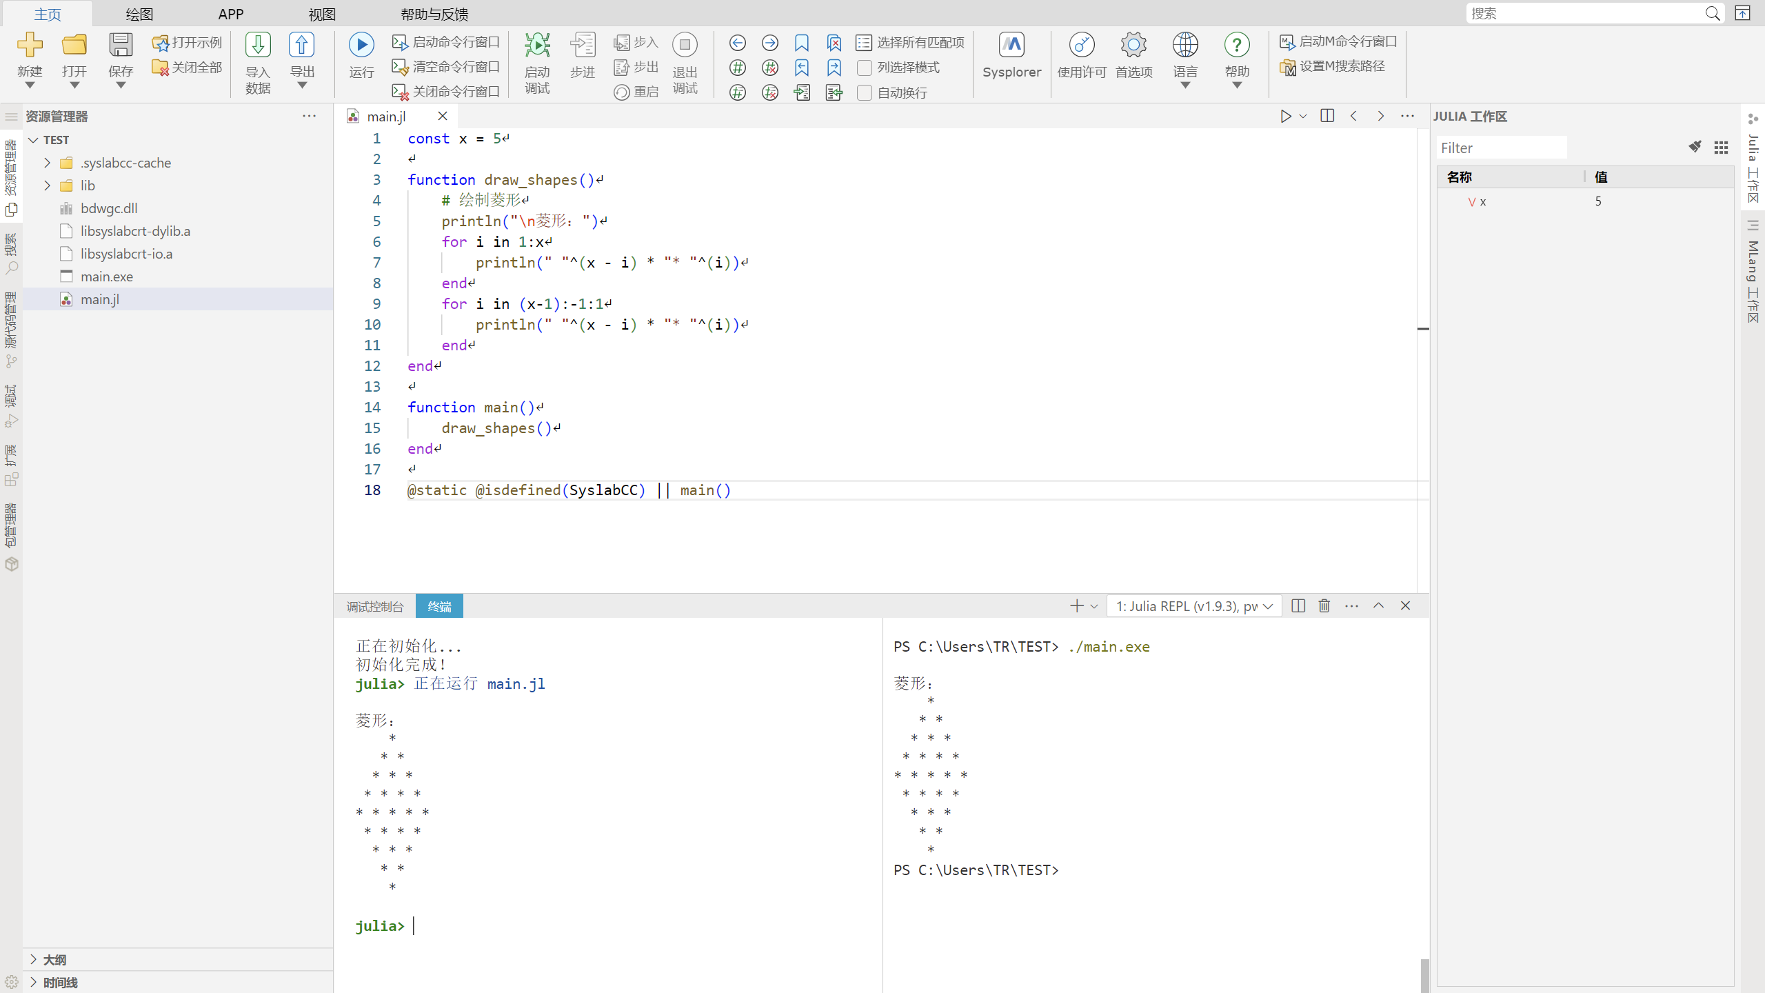
Task: Toggle 自动换行 checkbox
Action: point(865,92)
